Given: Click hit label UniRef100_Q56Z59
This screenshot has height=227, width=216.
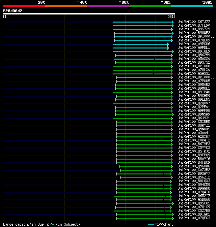Looking at the screenshot, I should click(x=194, y=55).
